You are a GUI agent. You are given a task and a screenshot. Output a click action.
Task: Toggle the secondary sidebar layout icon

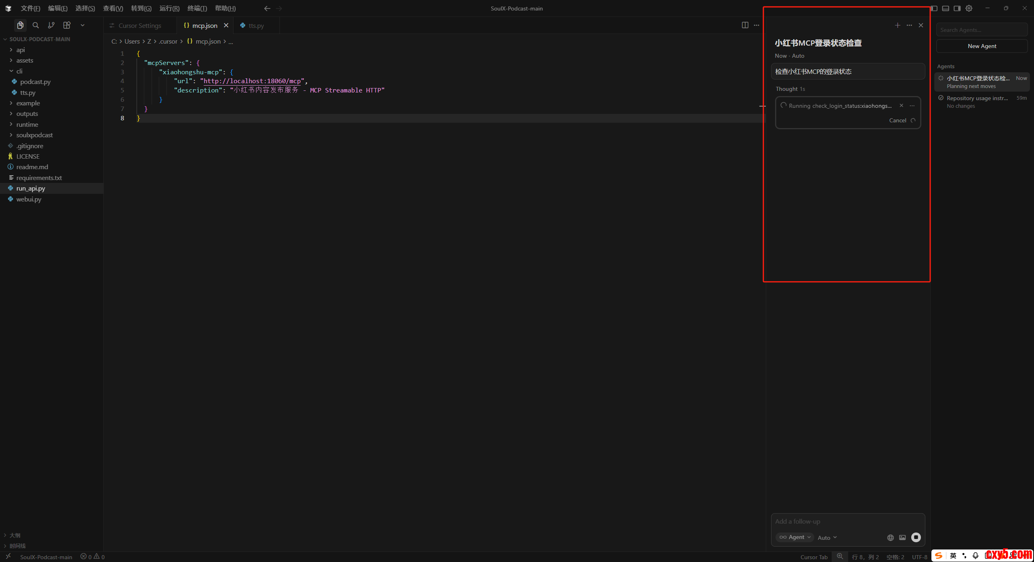[957, 8]
